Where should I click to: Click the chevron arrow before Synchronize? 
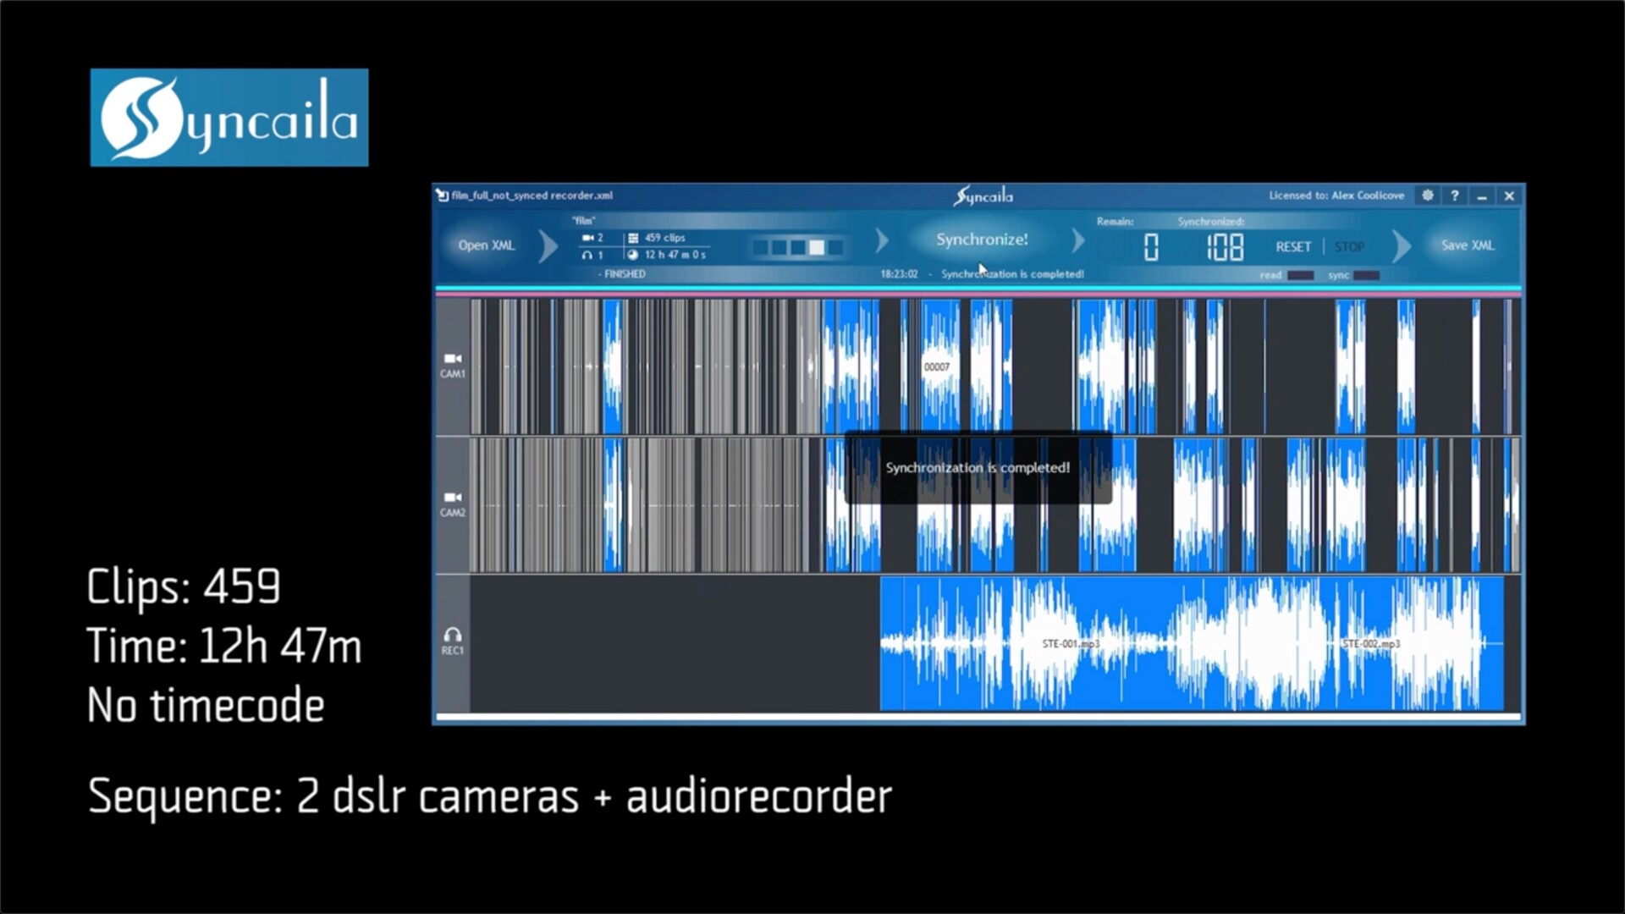[882, 241]
